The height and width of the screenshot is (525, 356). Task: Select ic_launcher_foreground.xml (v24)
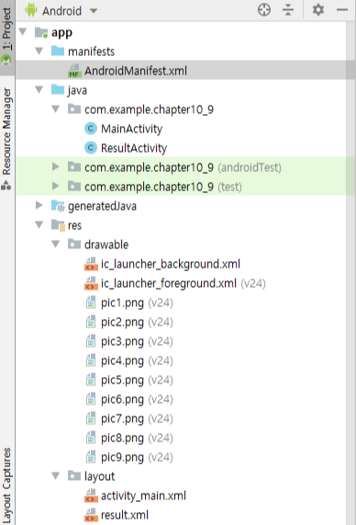[x=184, y=283]
